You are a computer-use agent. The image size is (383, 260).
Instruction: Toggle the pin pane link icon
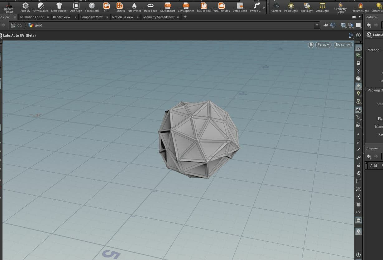coord(326,25)
